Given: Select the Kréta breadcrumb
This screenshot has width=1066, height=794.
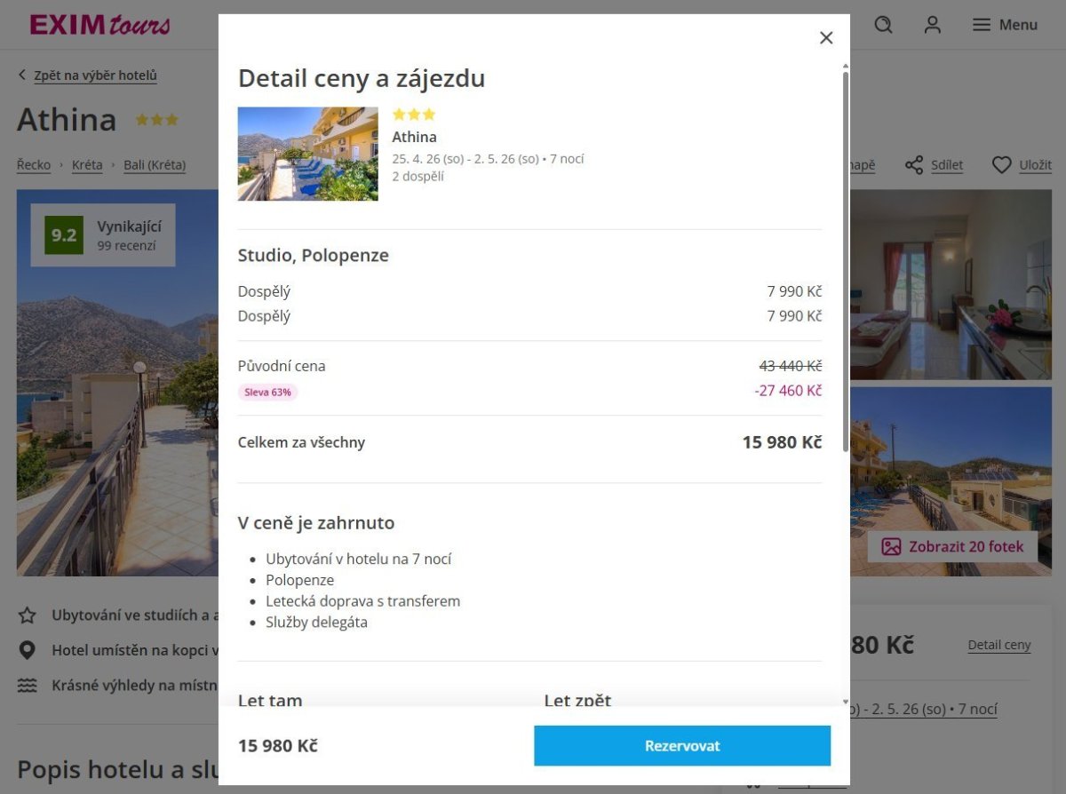Looking at the screenshot, I should (87, 165).
